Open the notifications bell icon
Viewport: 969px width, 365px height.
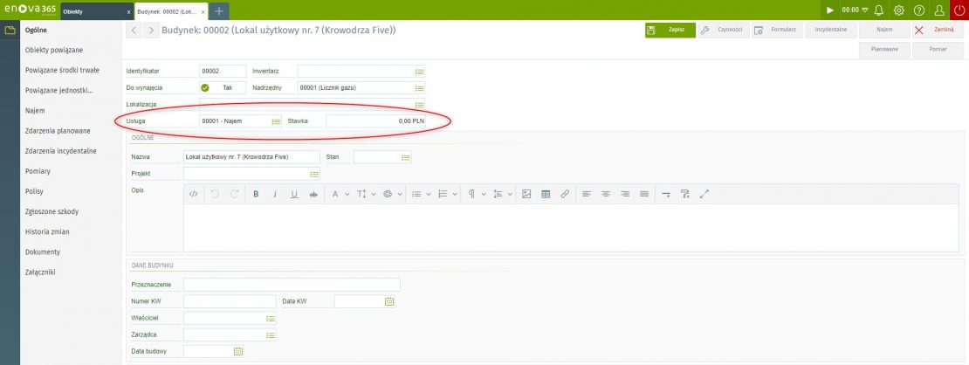coord(878,10)
